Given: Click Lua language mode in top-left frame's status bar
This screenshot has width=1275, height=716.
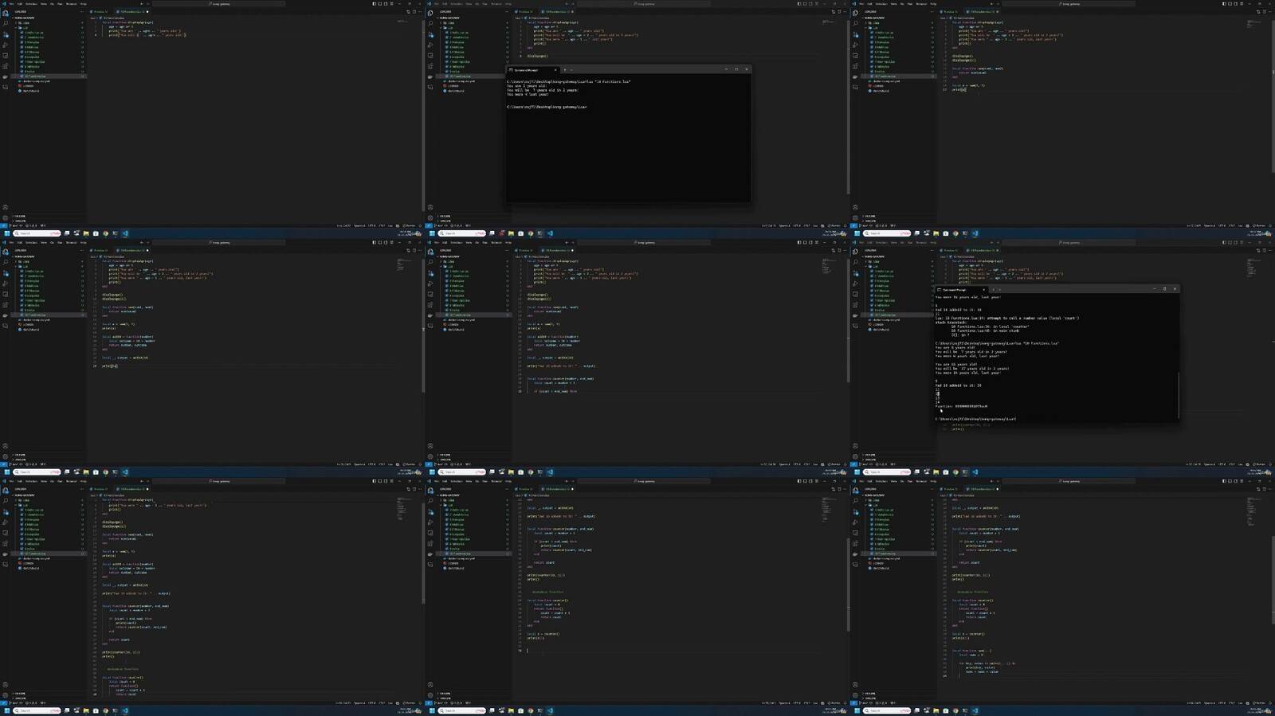Looking at the screenshot, I should pyautogui.click(x=390, y=225).
